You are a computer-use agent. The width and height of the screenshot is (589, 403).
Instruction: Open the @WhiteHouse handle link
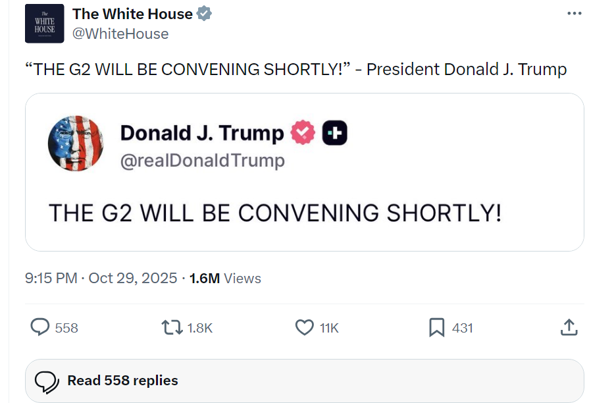tap(120, 34)
